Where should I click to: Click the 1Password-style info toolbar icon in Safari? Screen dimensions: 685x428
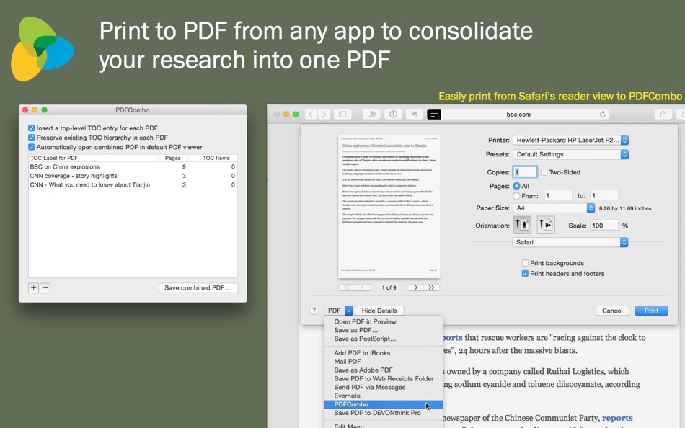coord(393,115)
